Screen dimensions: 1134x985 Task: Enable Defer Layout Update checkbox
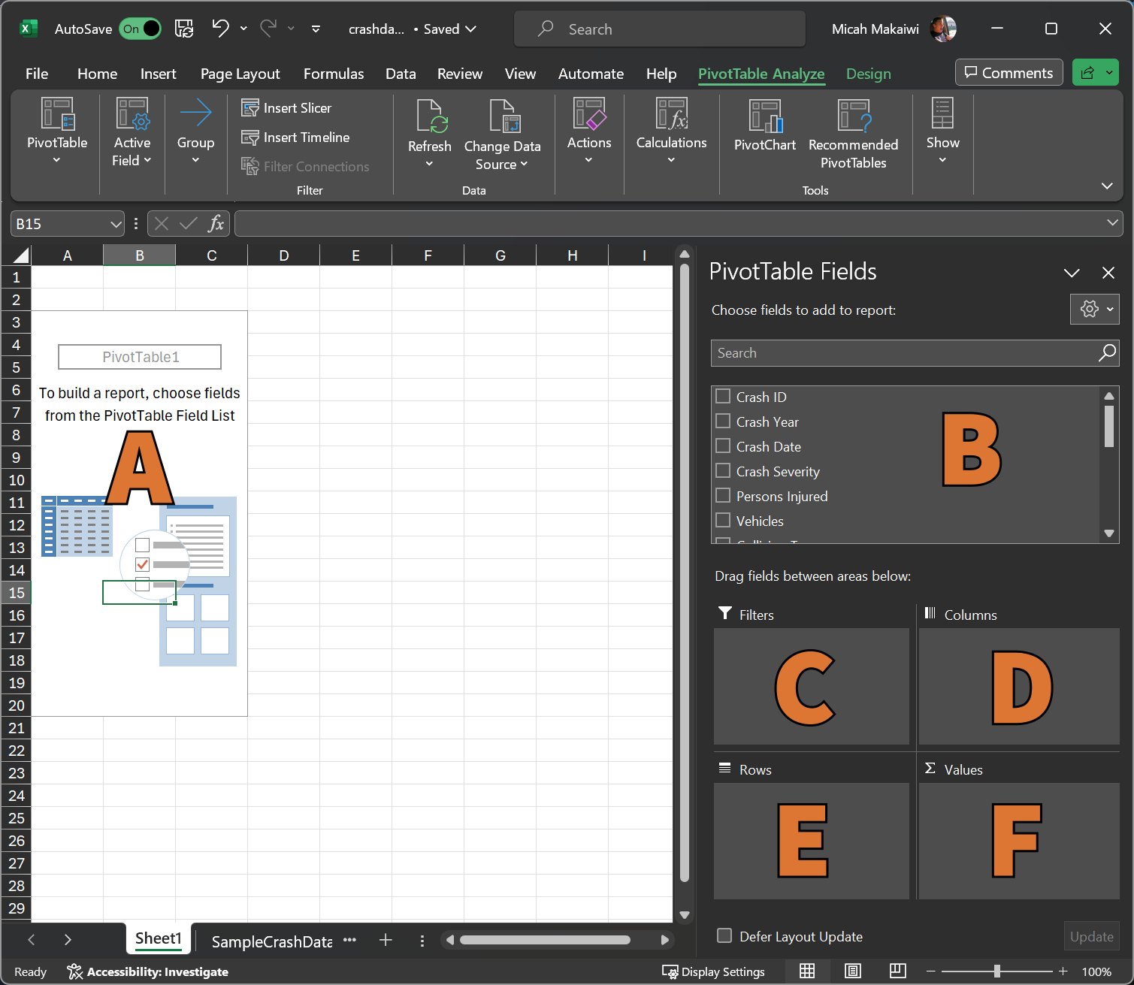coord(724,935)
